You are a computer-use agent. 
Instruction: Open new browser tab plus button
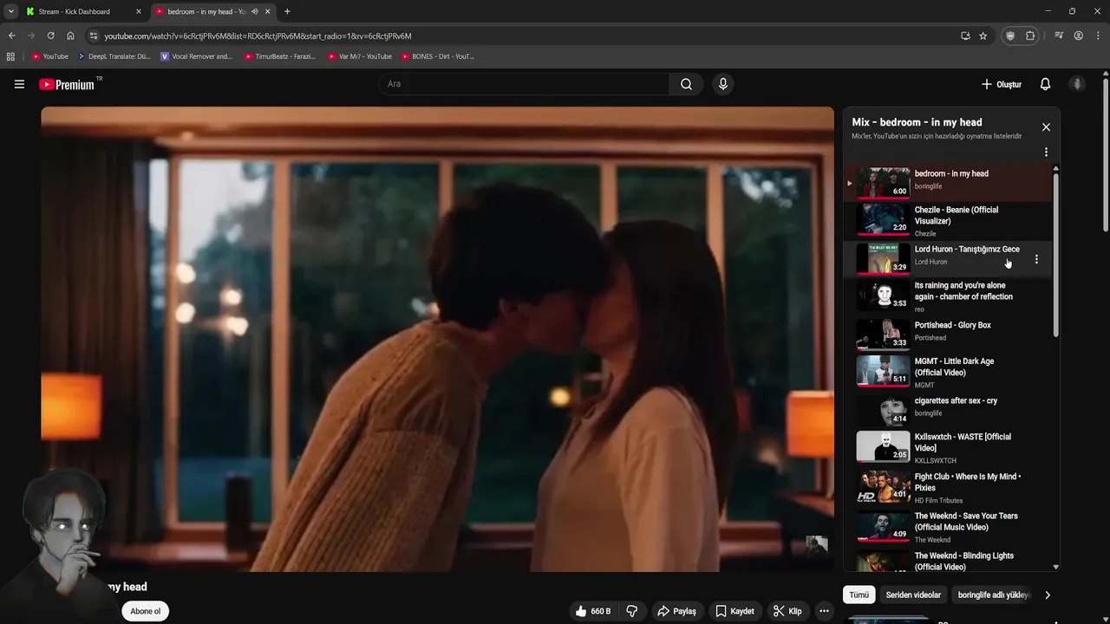point(287,11)
